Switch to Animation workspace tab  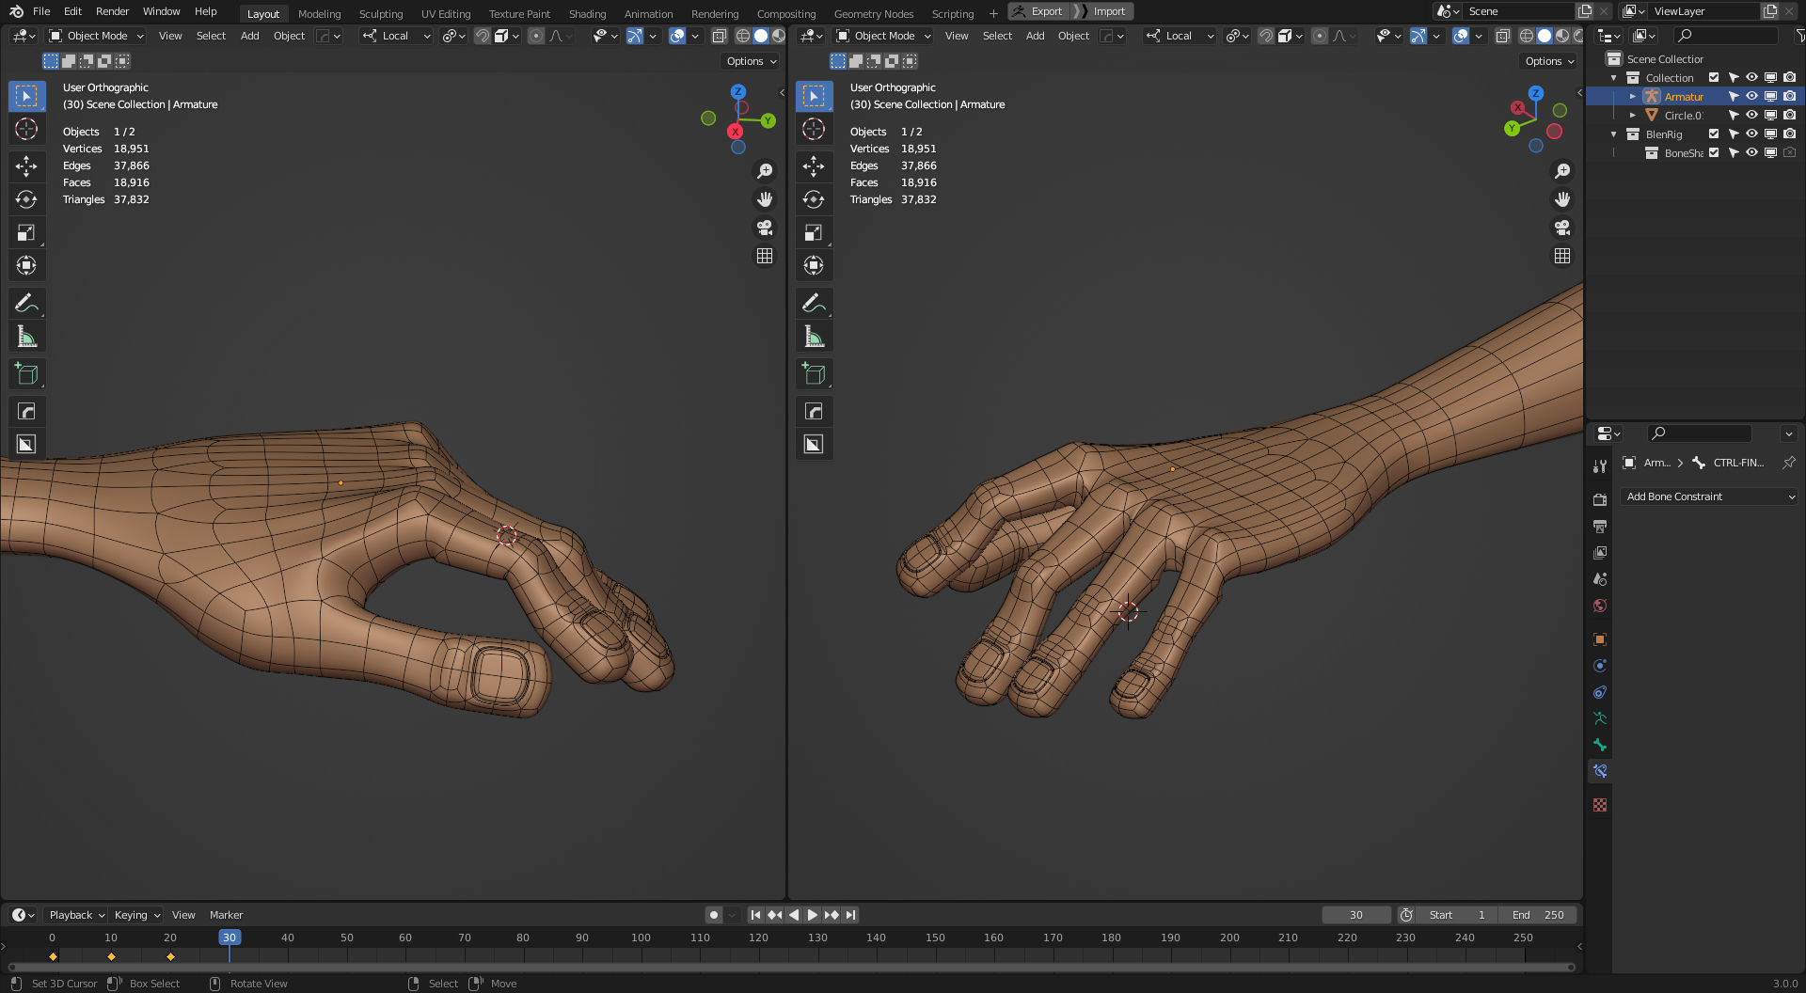(648, 13)
